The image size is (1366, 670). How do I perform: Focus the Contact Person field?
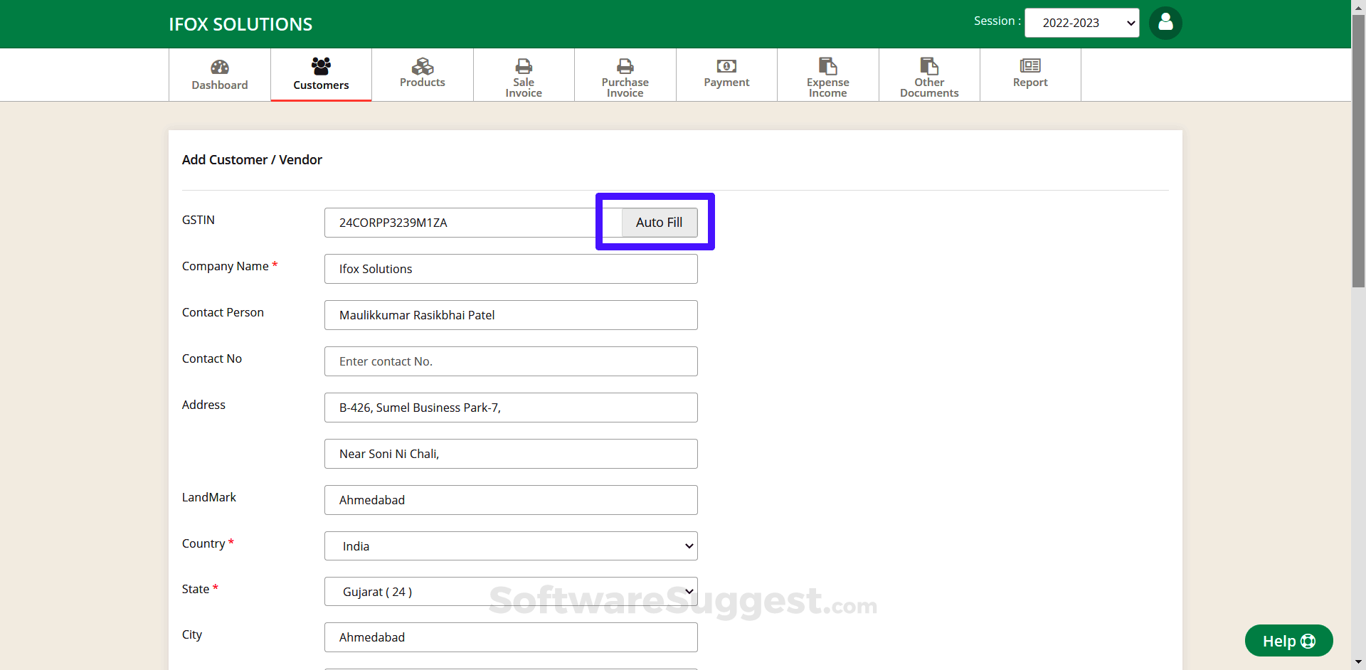(x=511, y=315)
